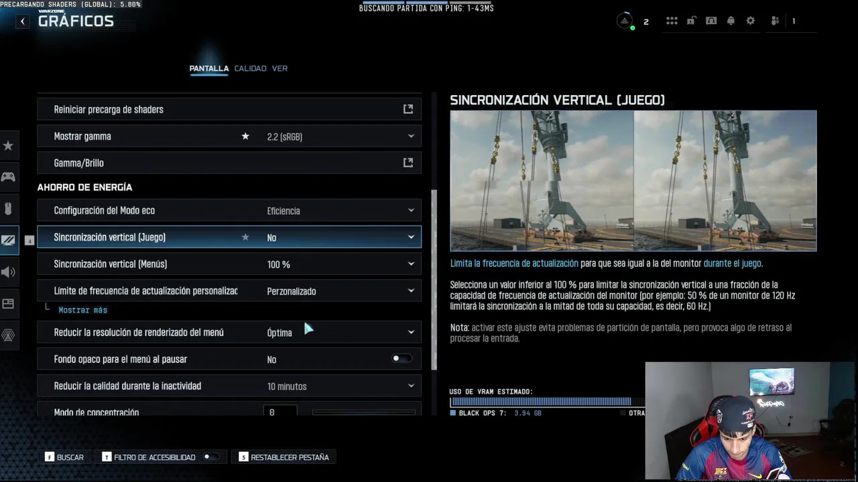
Task: Select the graphics monitor sidebar category
Action: coord(8,240)
